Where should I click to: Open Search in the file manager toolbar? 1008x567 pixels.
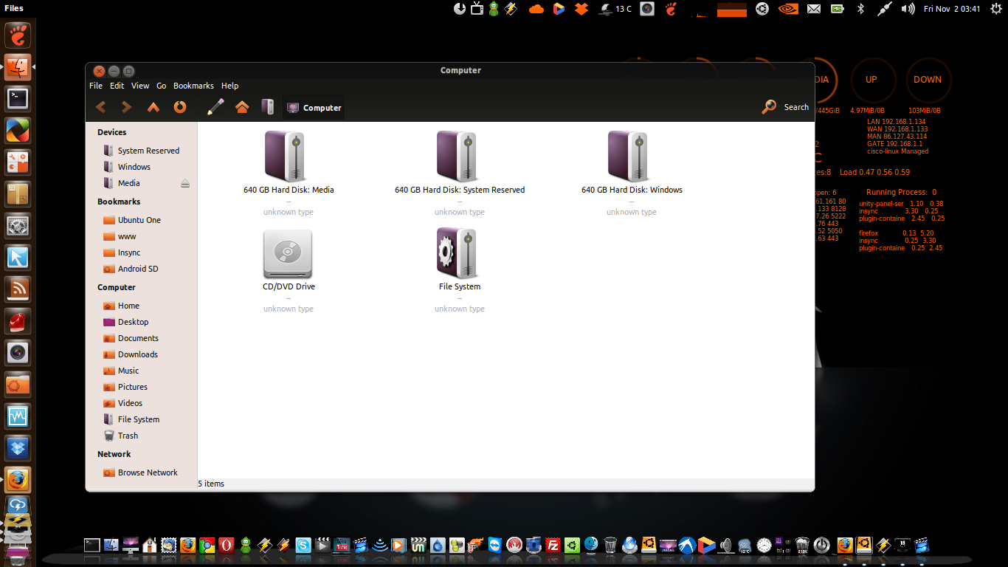point(786,107)
